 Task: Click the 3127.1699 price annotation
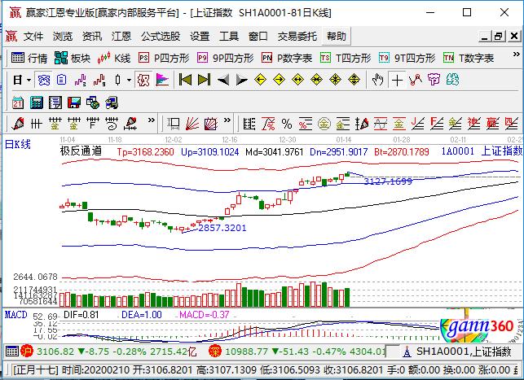[388, 181]
